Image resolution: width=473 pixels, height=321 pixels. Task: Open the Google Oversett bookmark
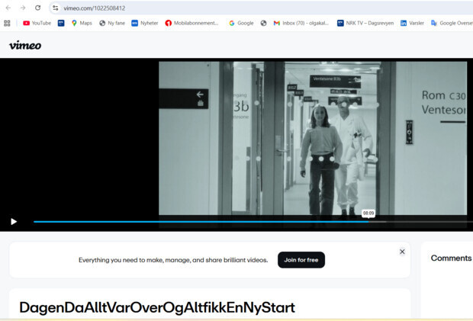coord(452,23)
